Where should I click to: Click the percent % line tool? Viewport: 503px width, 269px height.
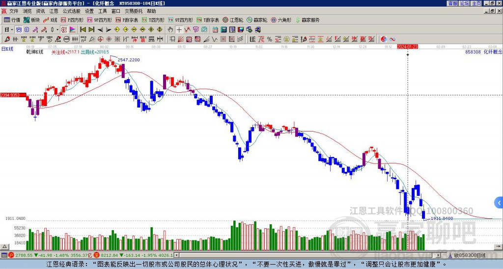click(x=270, y=39)
